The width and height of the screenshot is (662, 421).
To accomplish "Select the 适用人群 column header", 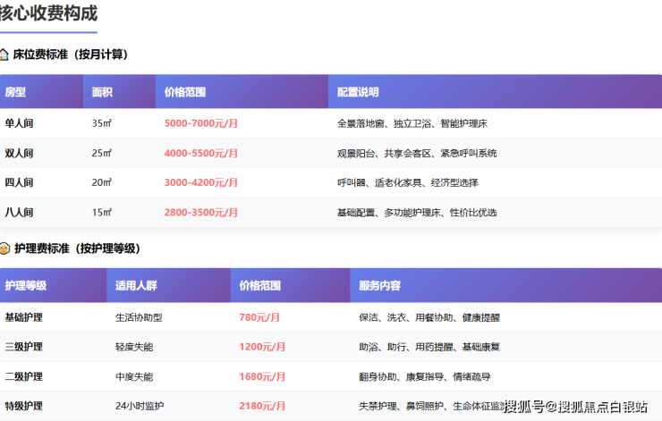I will coord(136,286).
